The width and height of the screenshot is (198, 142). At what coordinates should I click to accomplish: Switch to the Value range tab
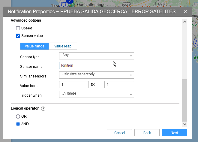click(x=34, y=46)
